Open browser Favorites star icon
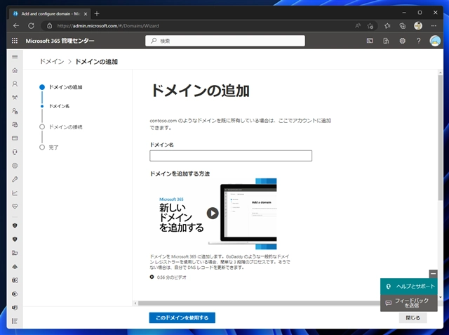Image resolution: width=449 pixels, height=335 pixels. point(387,26)
